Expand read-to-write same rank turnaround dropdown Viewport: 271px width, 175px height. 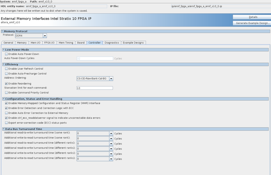[111, 134]
